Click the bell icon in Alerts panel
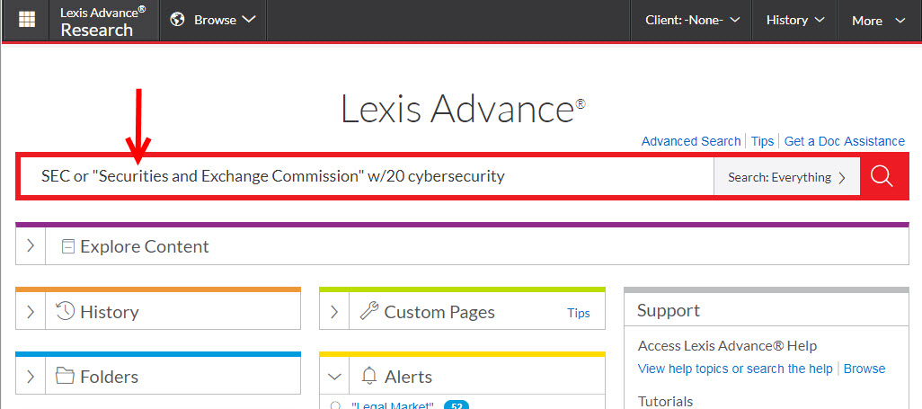Image resolution: width=922 pixels, height=409 pixels. [x=368, y=376]
